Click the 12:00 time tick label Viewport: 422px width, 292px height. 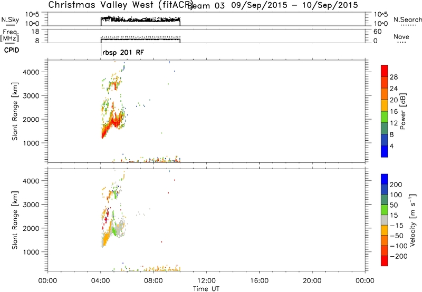[206, 281]
